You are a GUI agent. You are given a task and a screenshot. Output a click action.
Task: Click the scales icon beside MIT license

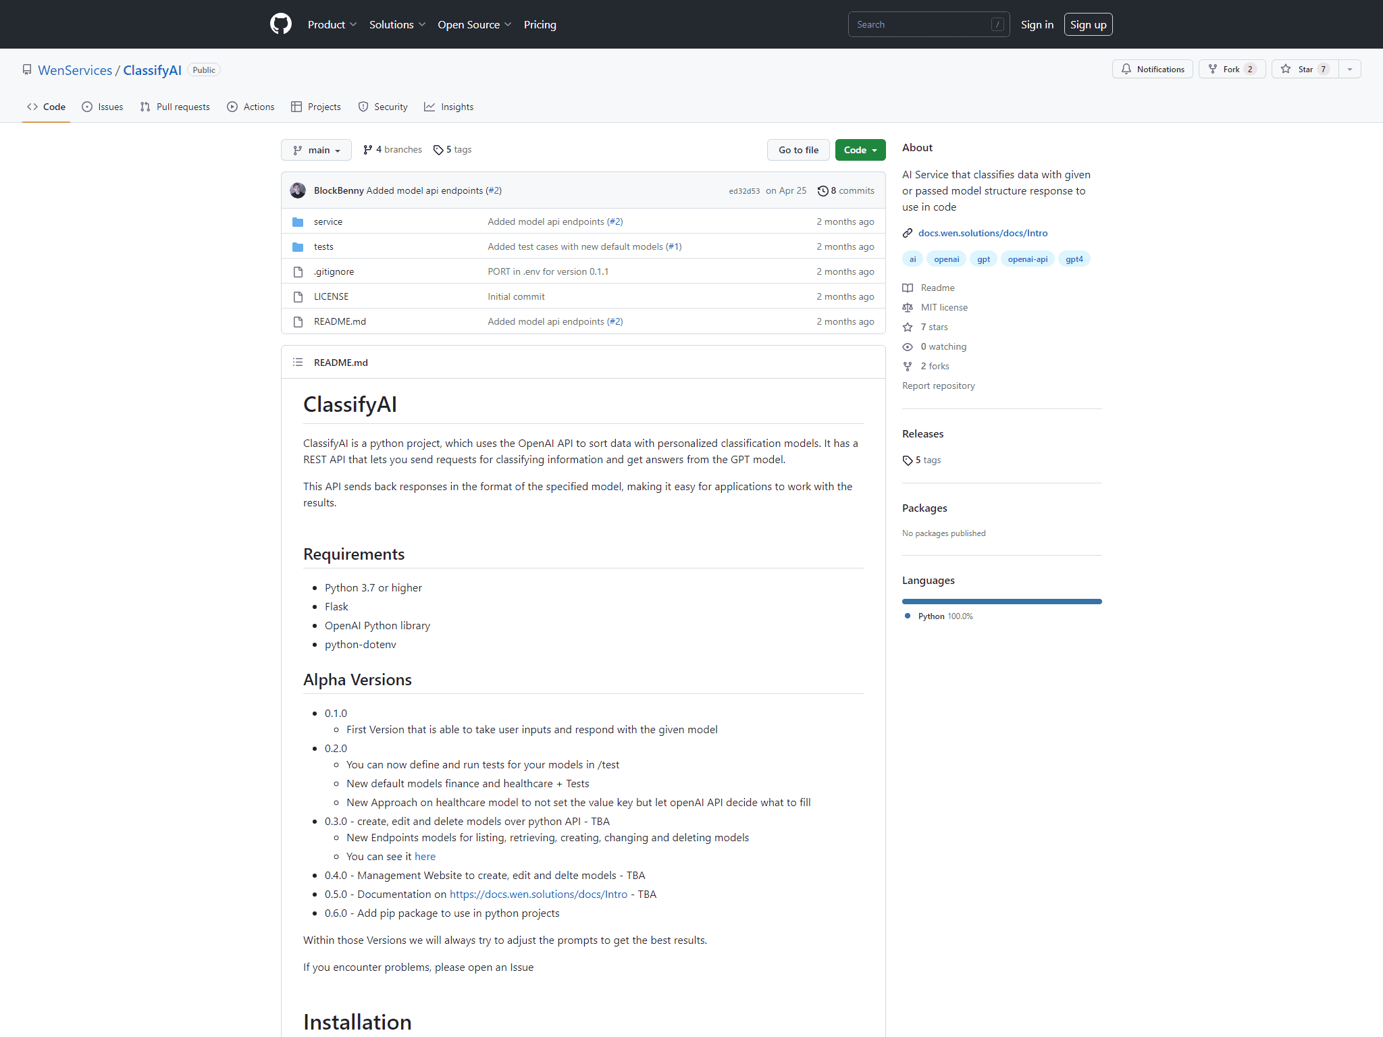pos(908,307)
